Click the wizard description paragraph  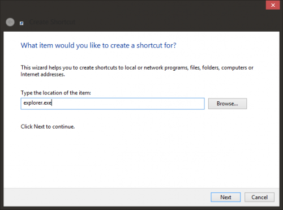point(137,71)
